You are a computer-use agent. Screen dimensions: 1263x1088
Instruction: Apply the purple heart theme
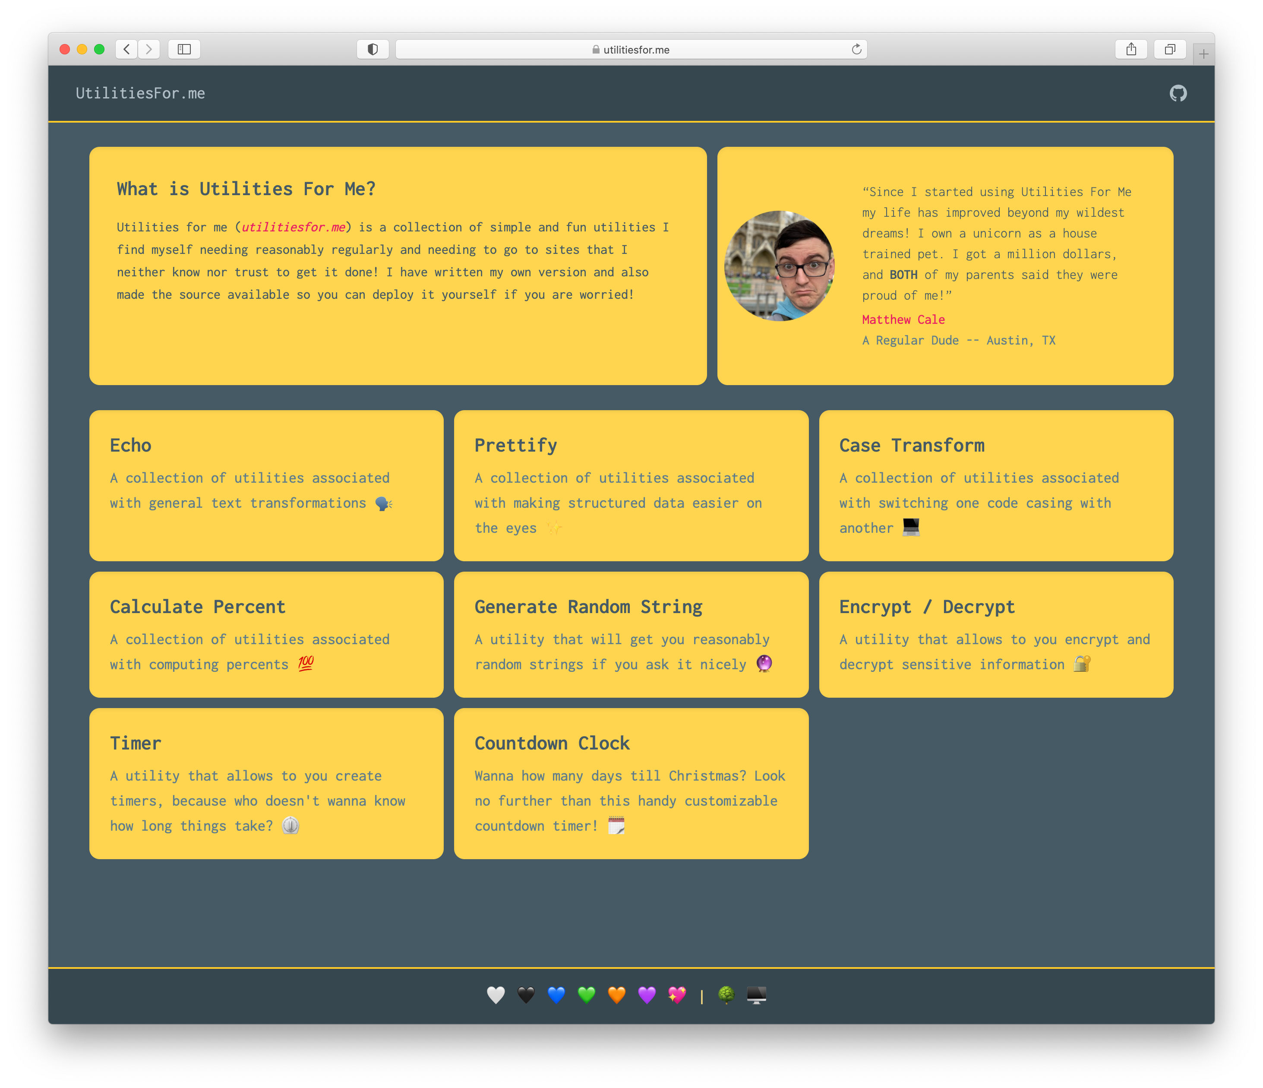click(647, 995)
